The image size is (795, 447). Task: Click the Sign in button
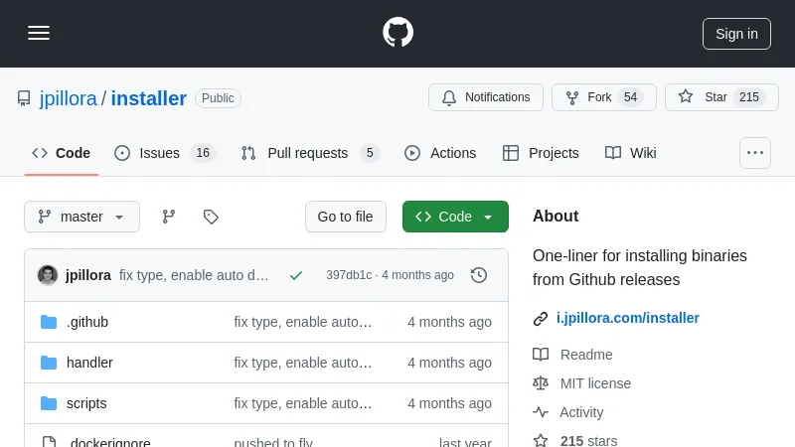point(736,33)
